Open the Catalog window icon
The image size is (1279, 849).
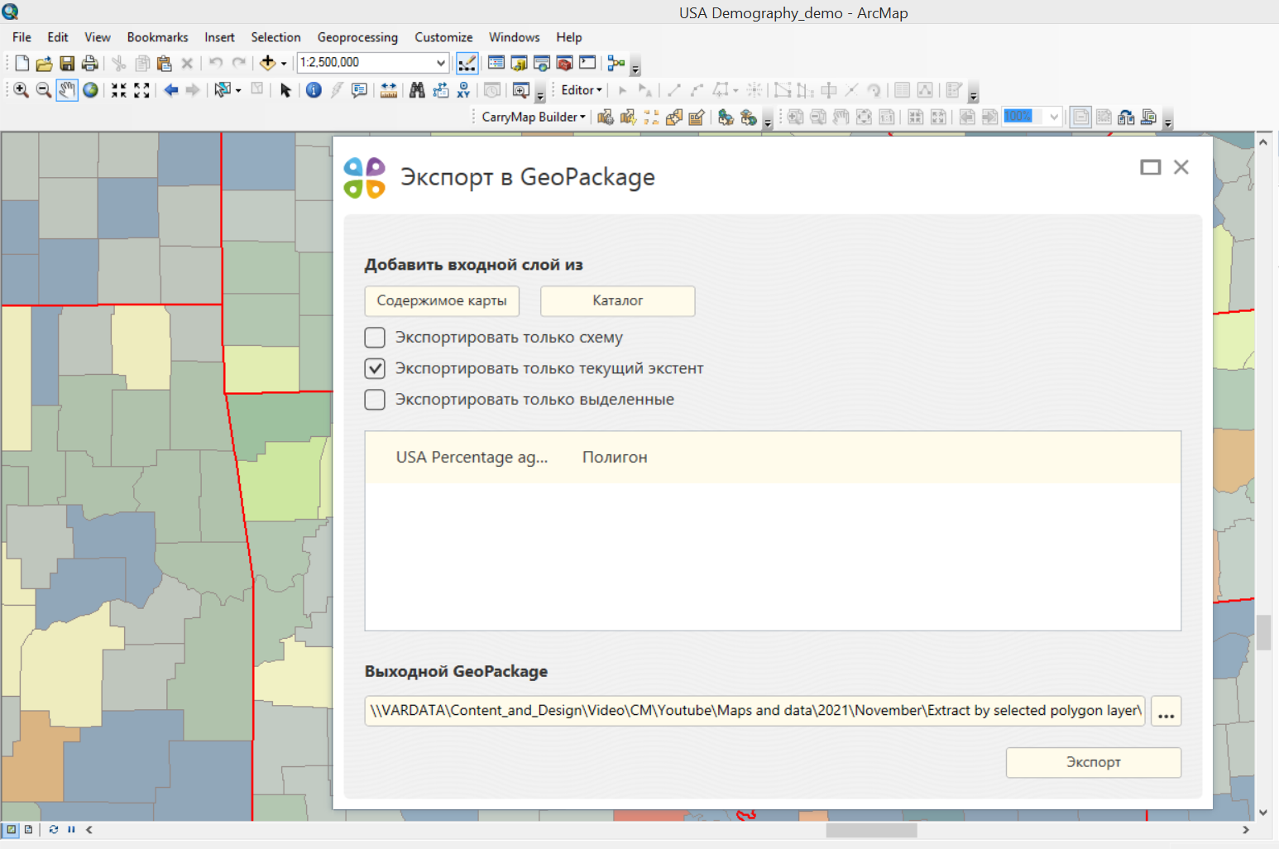[519, 63]
